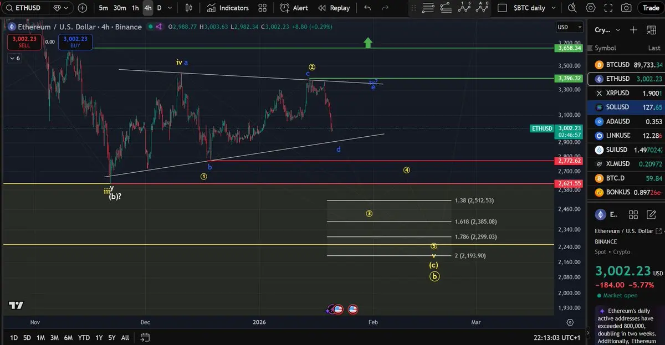665x345 pixels.
Task: Open the indicator templates grid icon
Action: click(x=263, y=8)
